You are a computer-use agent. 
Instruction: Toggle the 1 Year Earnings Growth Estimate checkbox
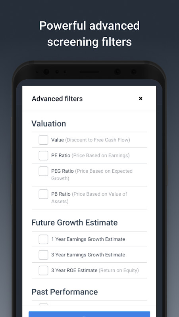tap(43, 239)
